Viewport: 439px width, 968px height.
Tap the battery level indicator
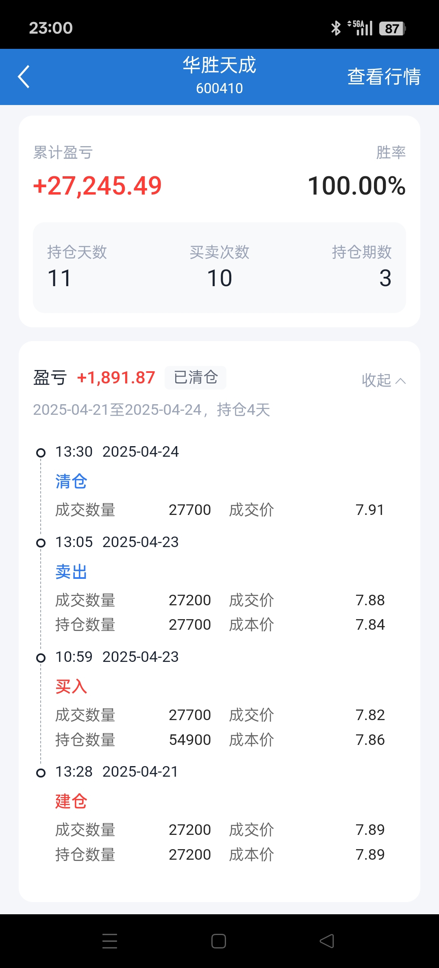(x=392, y=28)
